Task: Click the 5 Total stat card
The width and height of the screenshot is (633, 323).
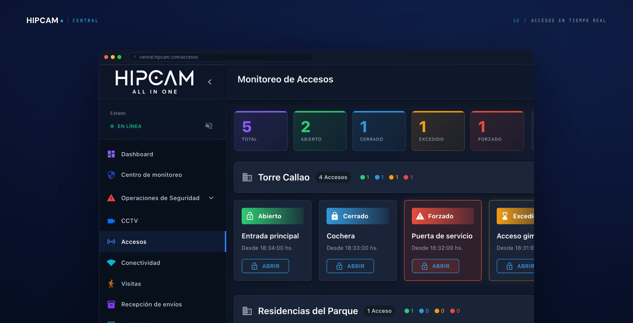Action: (261, 131)
